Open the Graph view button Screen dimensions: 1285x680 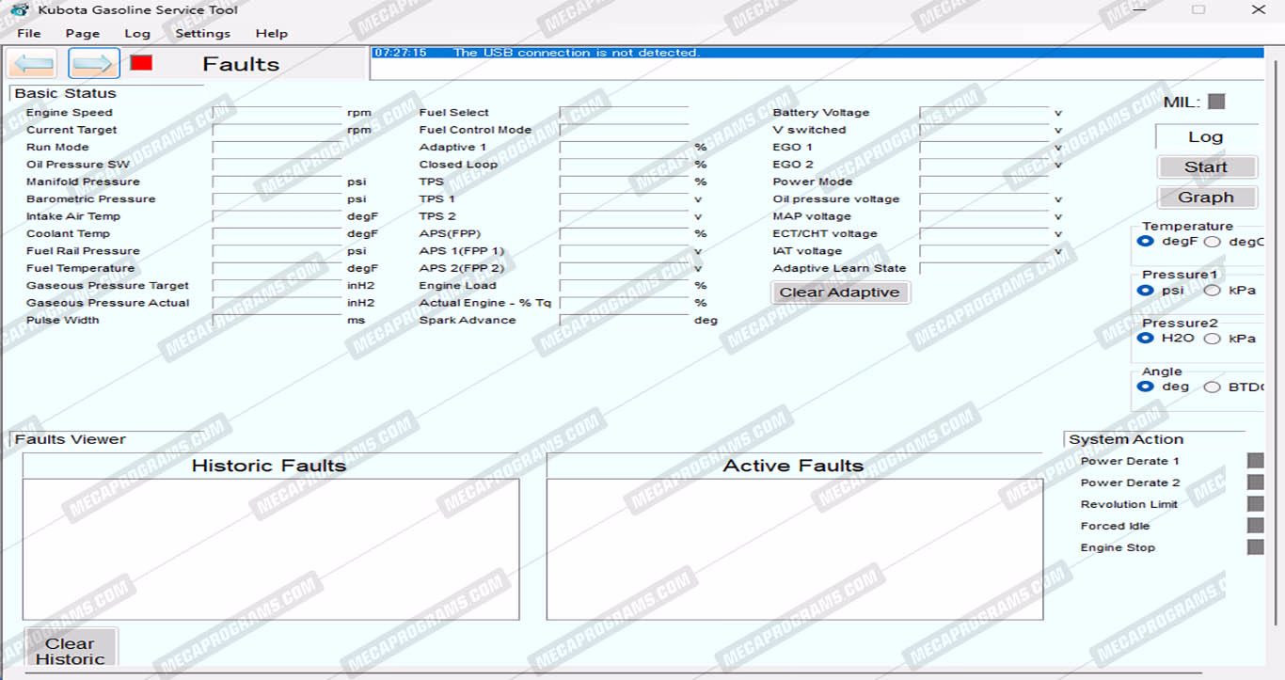(1206, 198)
